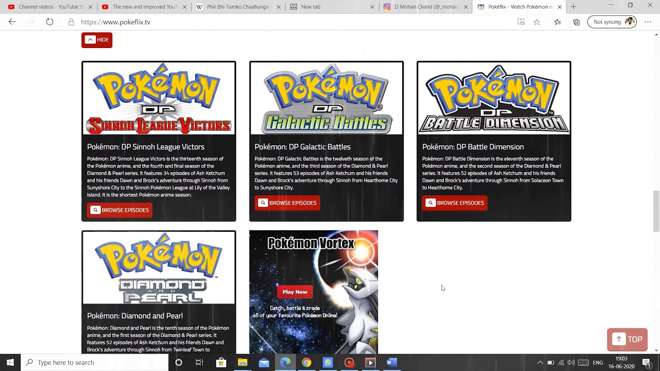The height and width of the screenshot is (371, 660).
Task: Change the ENG input language
Action: (x=598, y=362)
